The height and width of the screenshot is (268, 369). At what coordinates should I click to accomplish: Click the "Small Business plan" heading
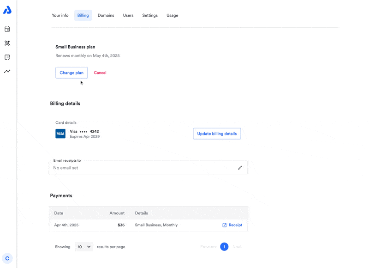coord(75,47)
